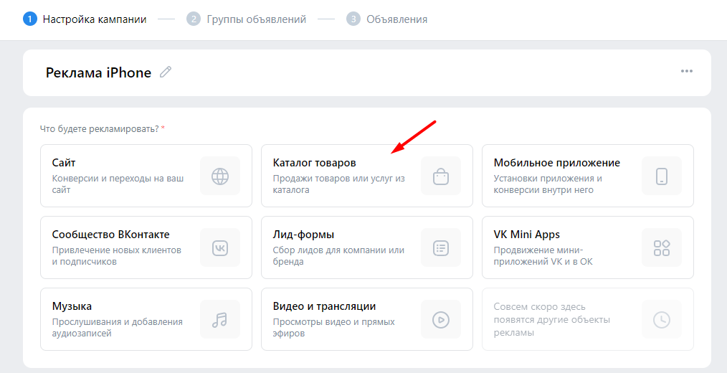The height and width of the screenshot is (373, 727).
Task: Click the text Установки приложения и конверсии внутри него
Action: point(548,184)
